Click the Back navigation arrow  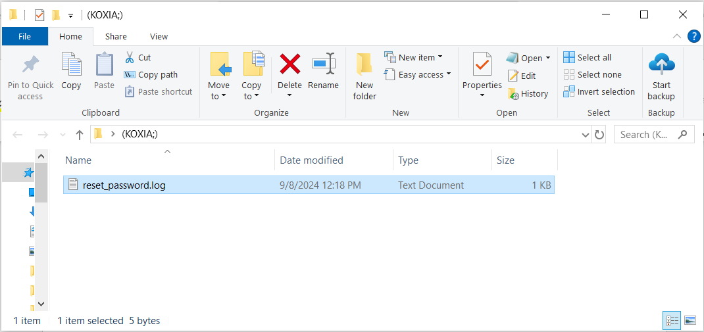click(18, 134)
